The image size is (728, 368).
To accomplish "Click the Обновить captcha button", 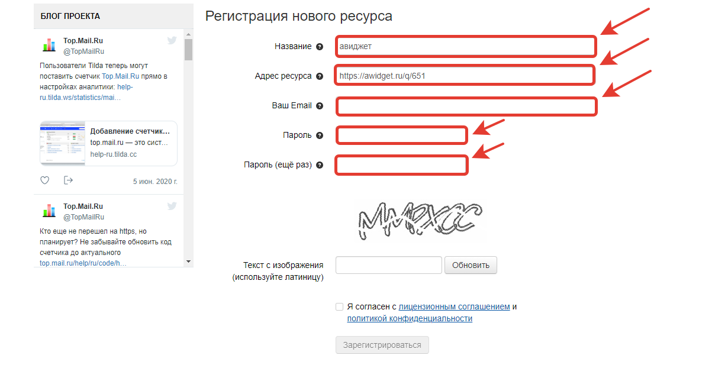I will pos(471,265).
